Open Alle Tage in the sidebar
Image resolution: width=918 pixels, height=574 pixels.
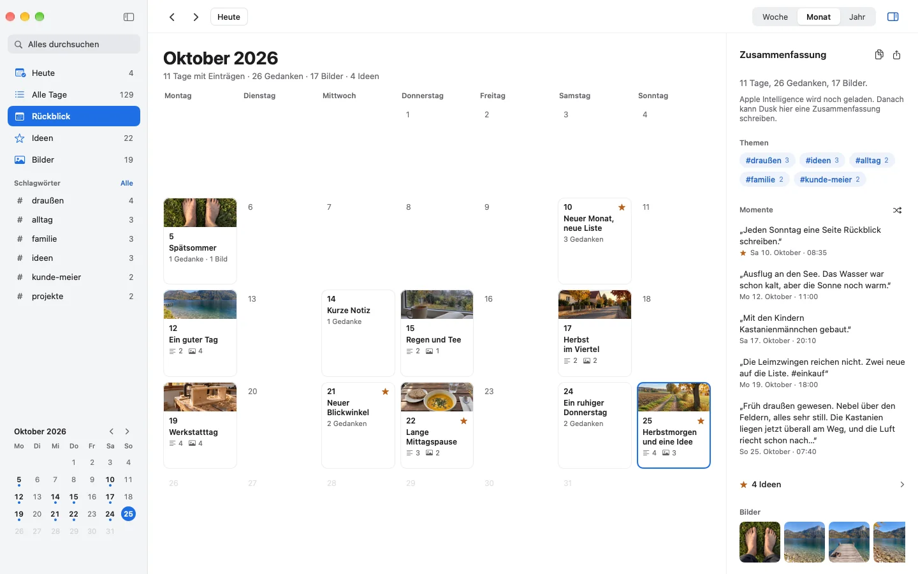74,95
